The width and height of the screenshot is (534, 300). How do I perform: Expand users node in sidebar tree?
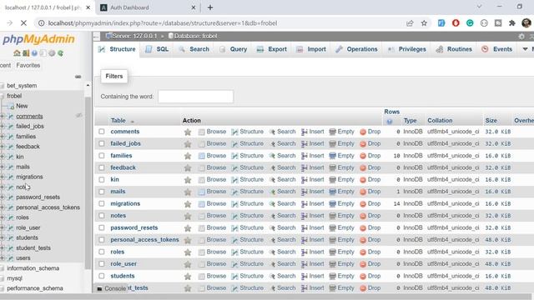click(x=3, y=258)
